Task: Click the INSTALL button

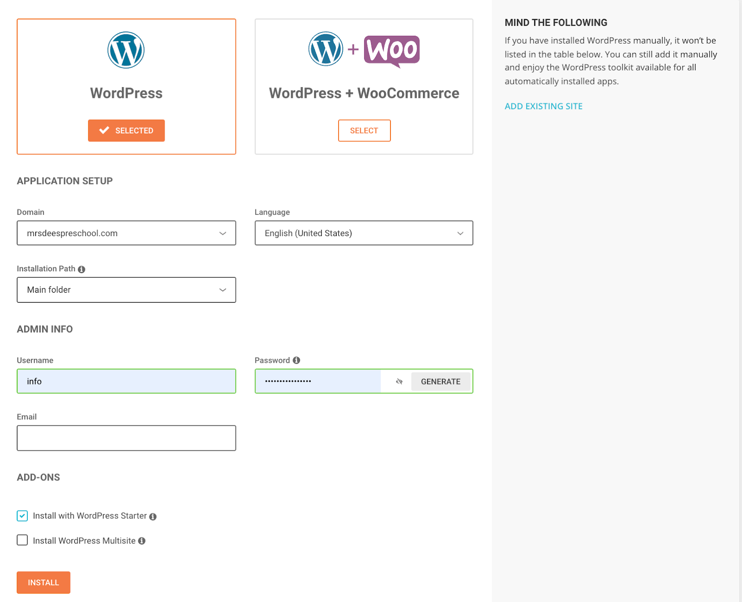Action: 44,583
